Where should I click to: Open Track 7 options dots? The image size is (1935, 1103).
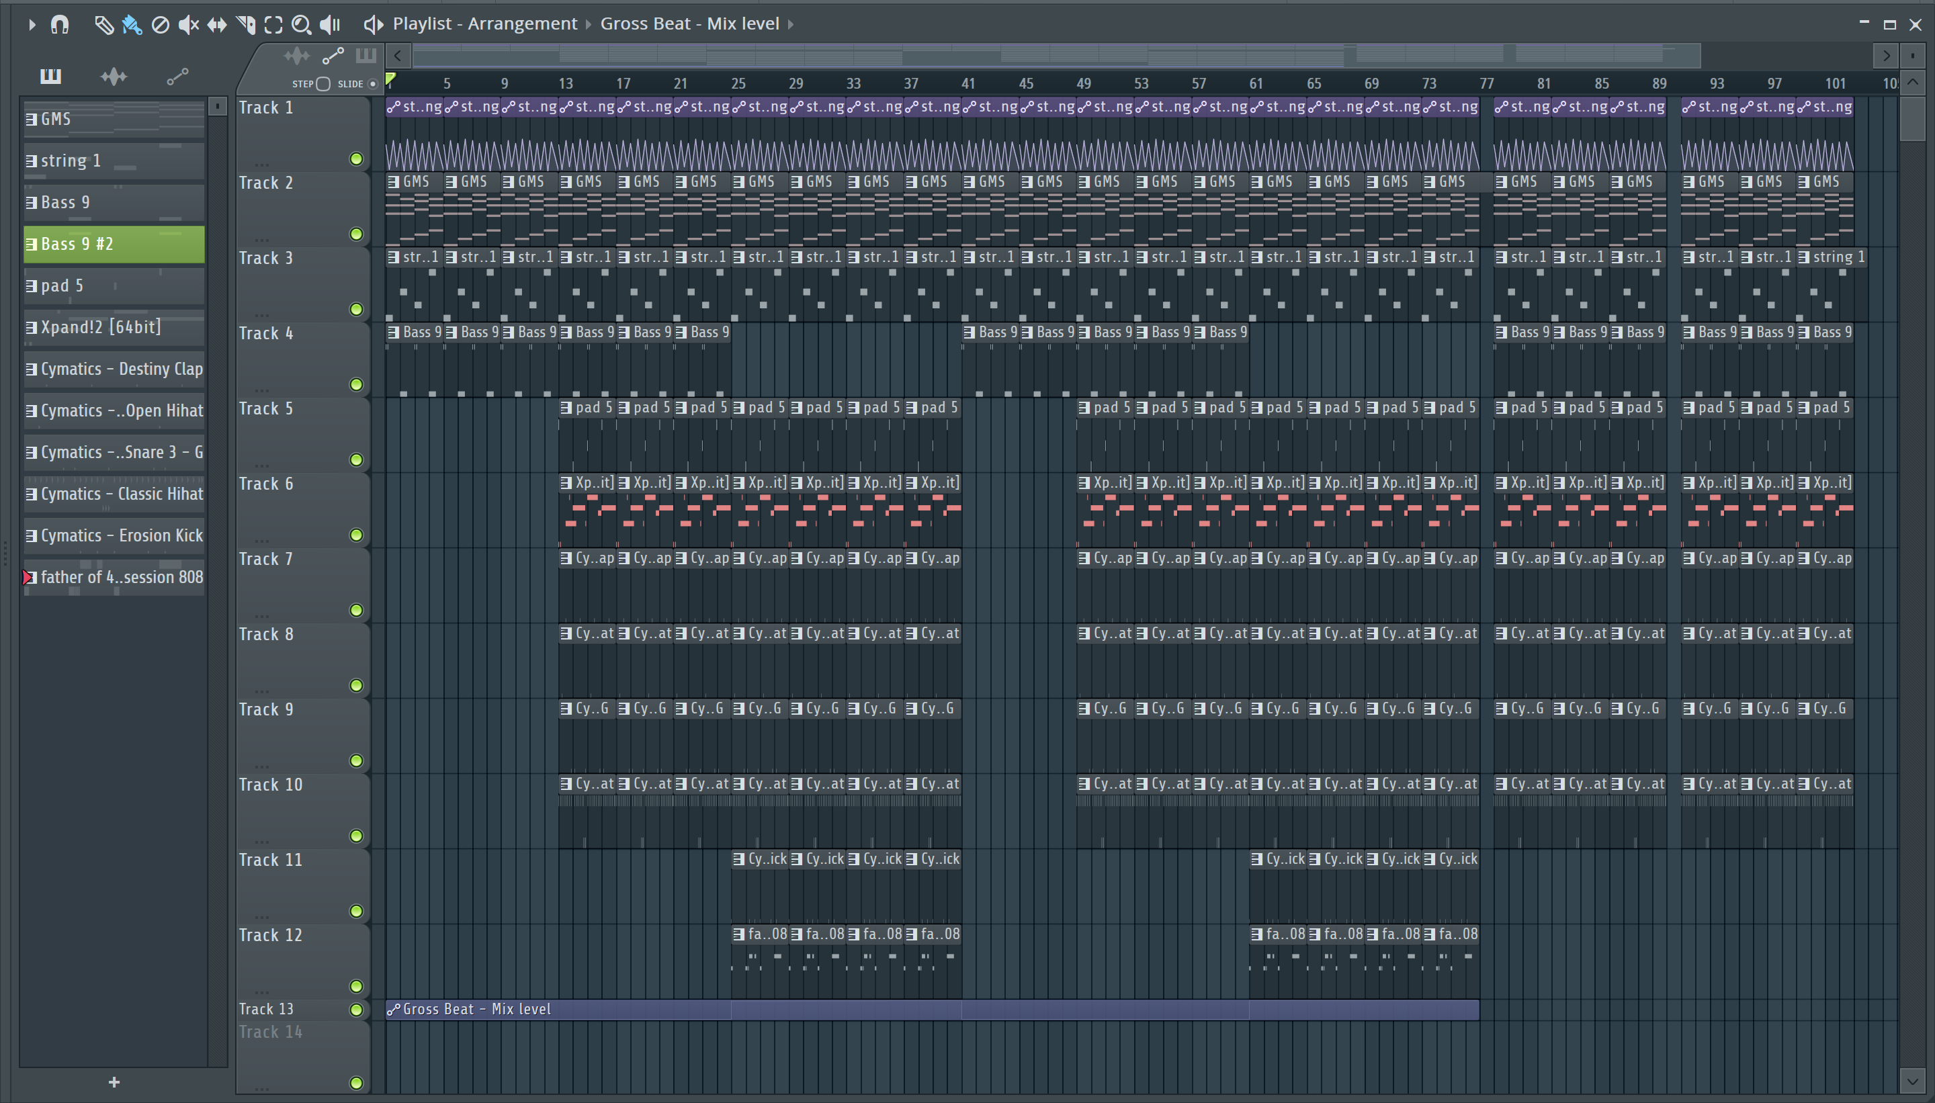point(262,615)
